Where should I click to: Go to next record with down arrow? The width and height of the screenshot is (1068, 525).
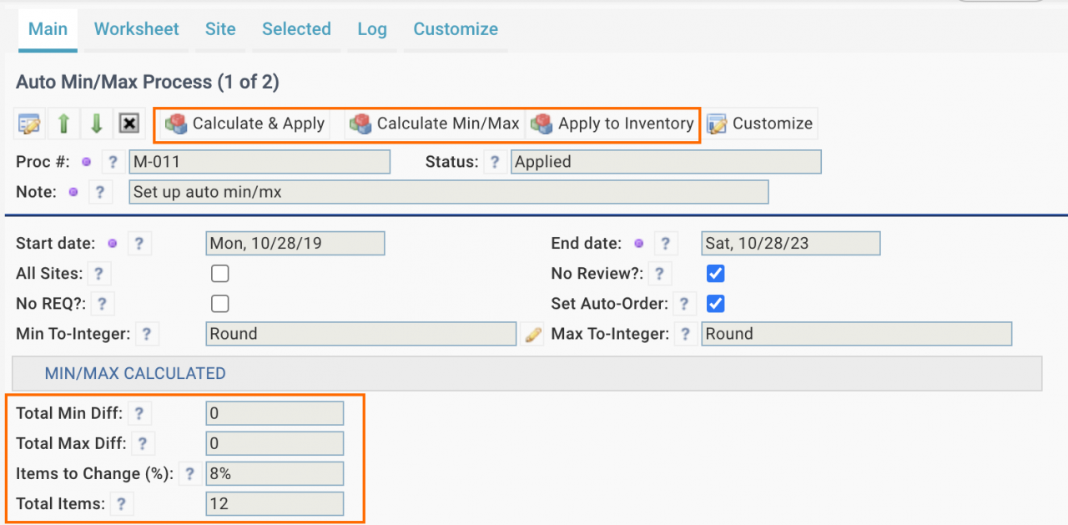96,124
